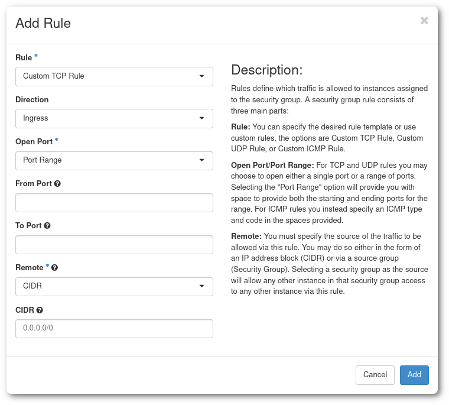
Task: Expand the Direction dropdown showing Ingress
Action: pos(114,118)
